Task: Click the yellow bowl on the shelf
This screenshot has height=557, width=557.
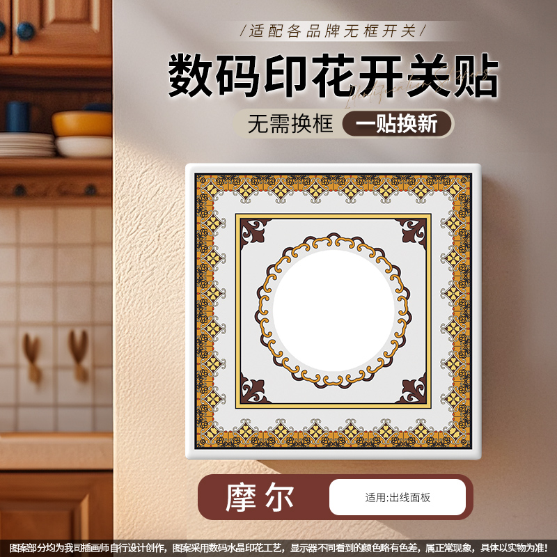Action: 82,124
